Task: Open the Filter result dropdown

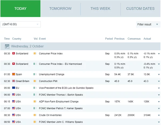Action: [148, 24]
